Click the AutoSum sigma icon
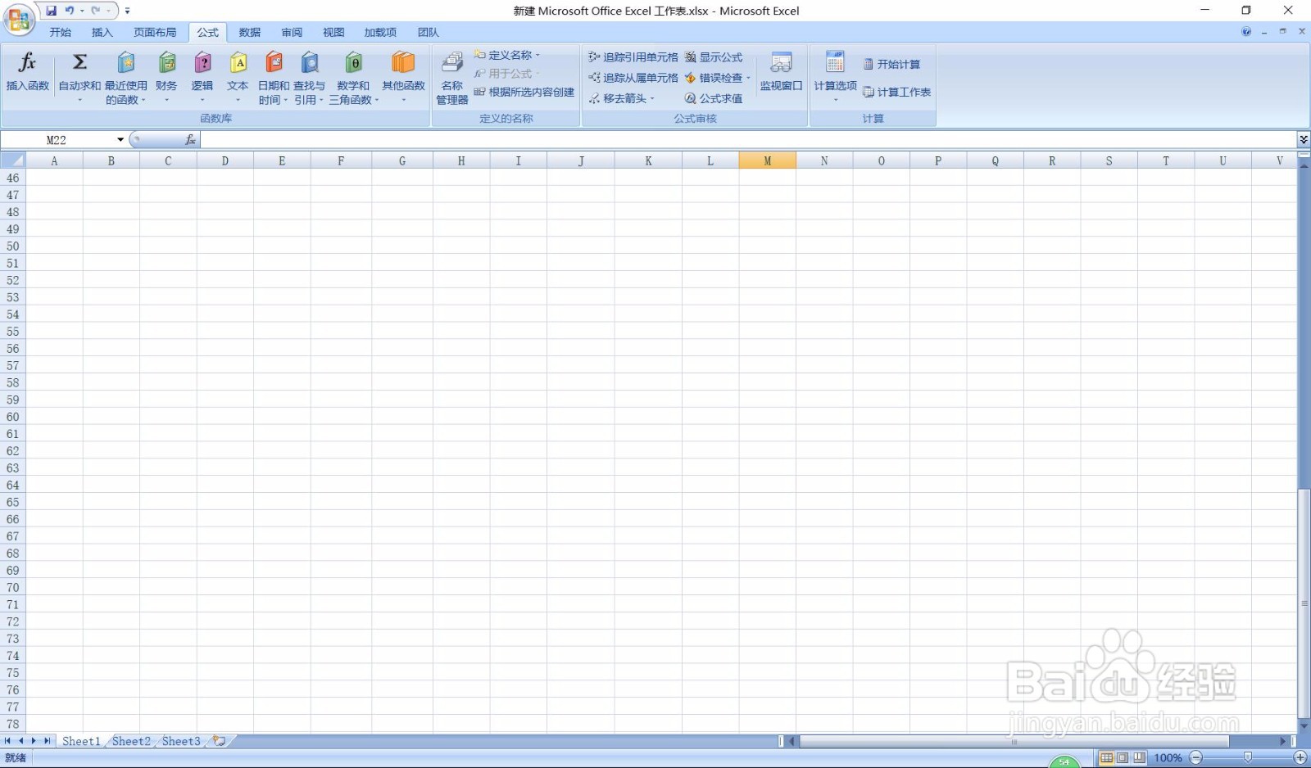This screenshot has height=768, width=1311. (x=79, y=62)
